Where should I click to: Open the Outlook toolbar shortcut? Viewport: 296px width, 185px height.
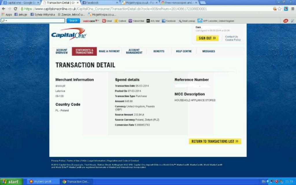point(120,21)
